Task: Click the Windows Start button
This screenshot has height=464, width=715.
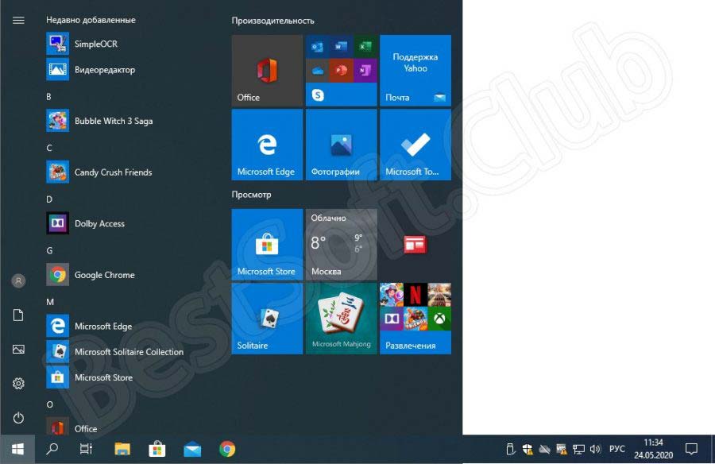Action: click(x=17, y=450)
